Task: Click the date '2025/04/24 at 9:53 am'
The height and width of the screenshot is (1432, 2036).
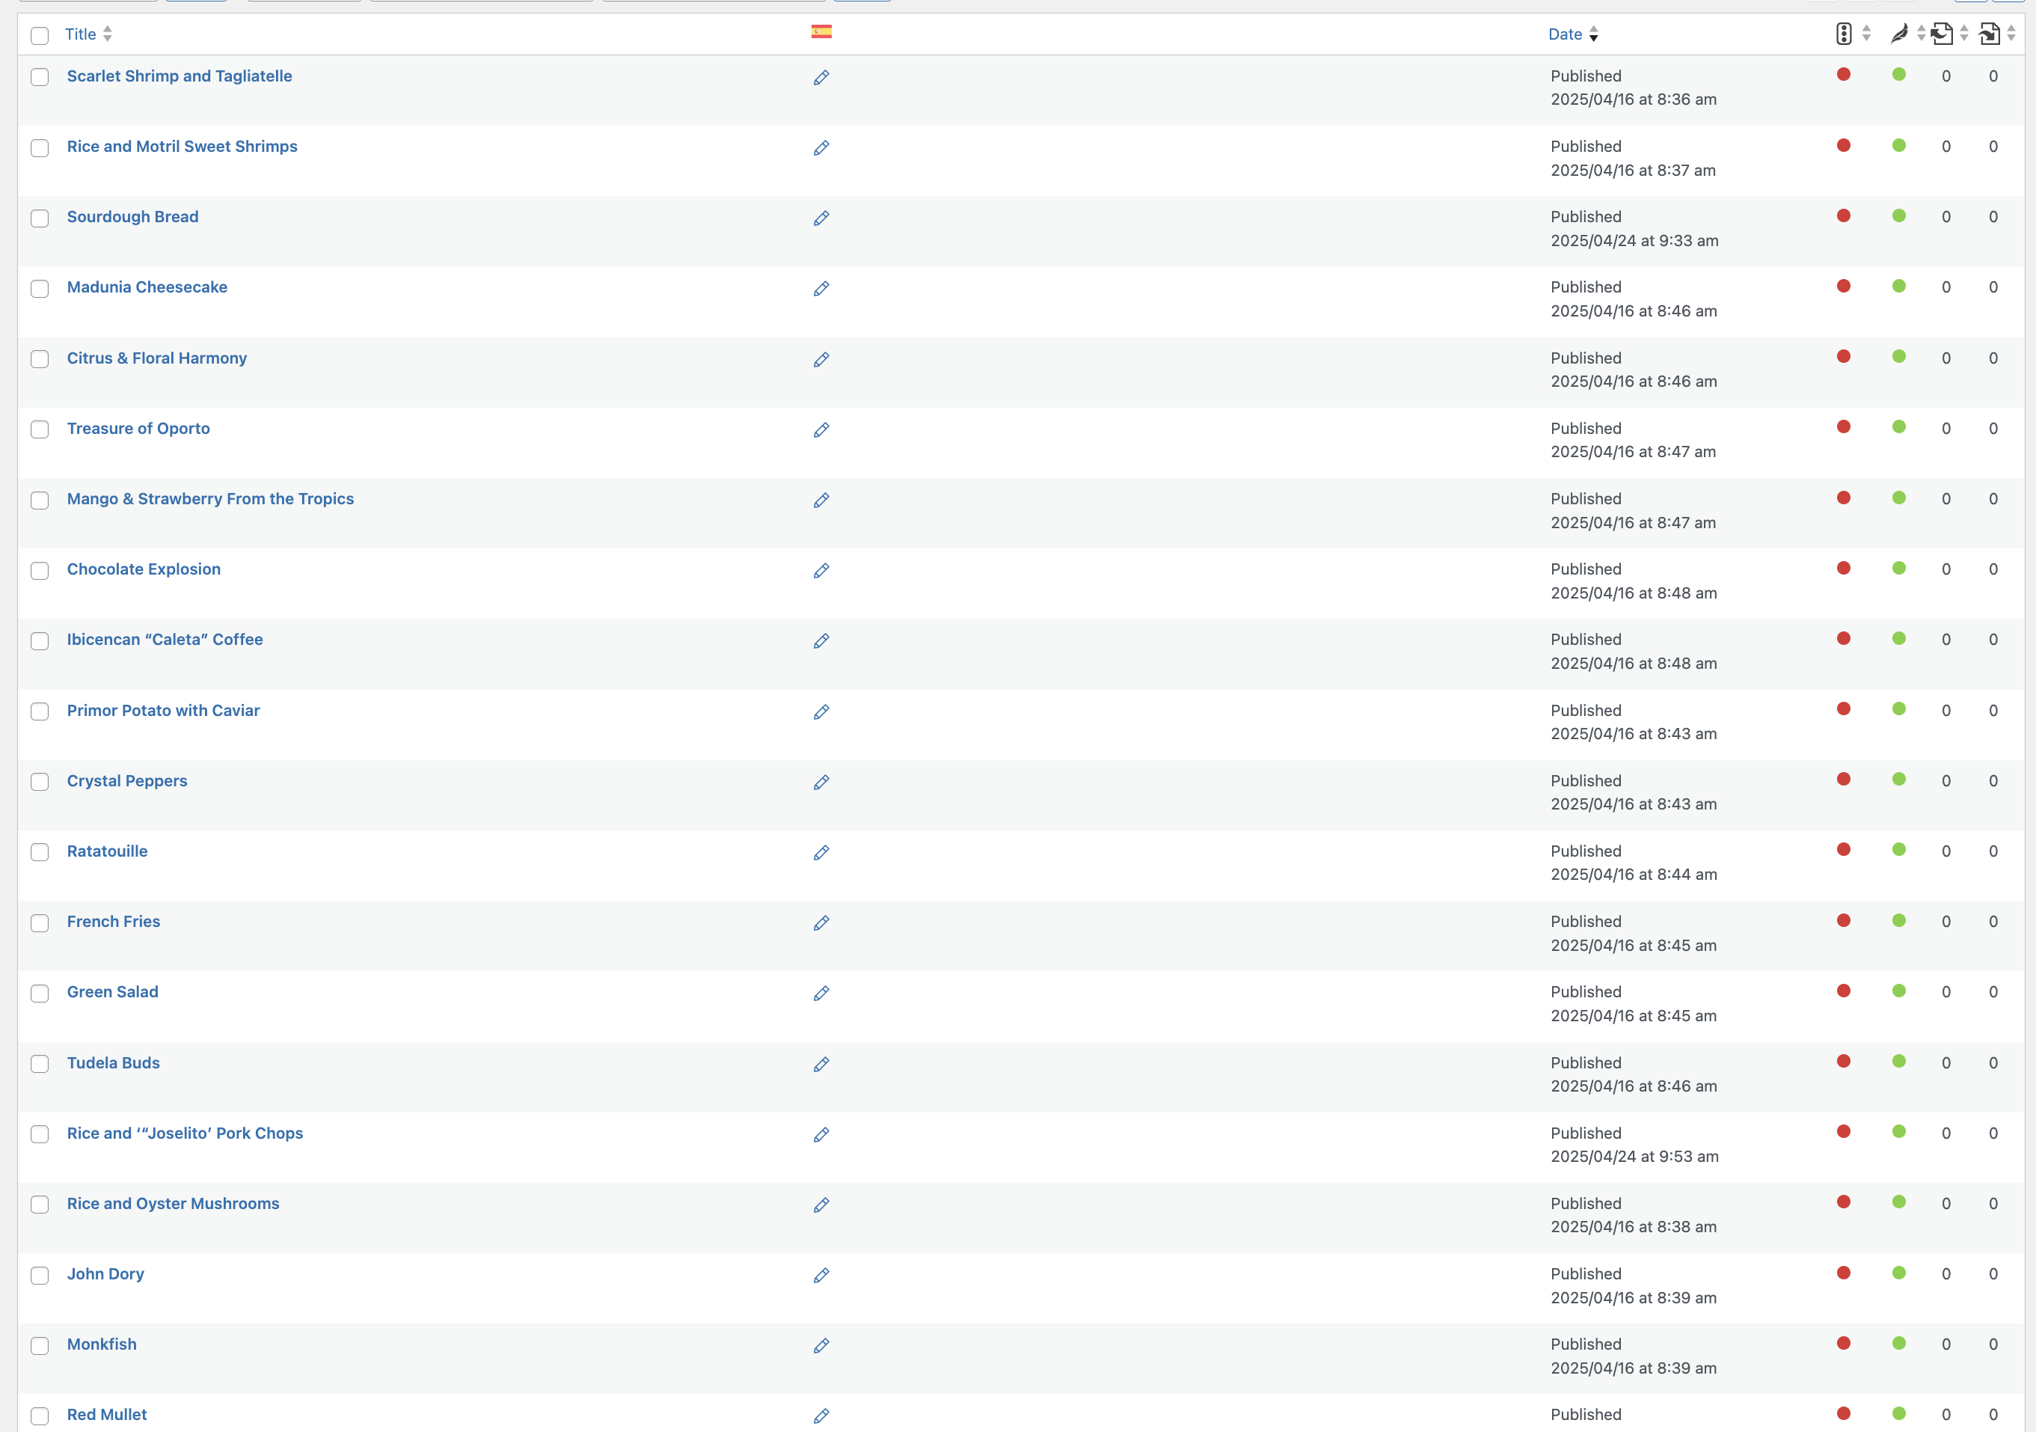Action: 1634,1157
